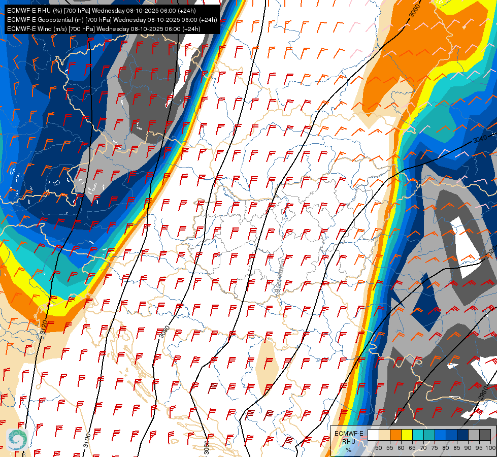The height and width of the screenshot is (457, 497).
Task: Select the navy 85–90 legend swatch
Action: (x=463, y=435)
